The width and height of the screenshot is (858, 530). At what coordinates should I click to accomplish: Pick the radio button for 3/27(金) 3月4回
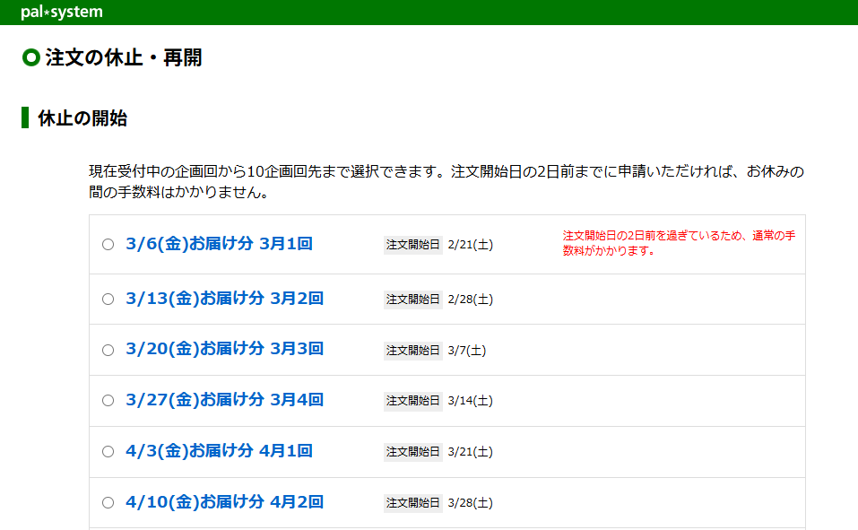pyautogui.click(x=108, y=401)
